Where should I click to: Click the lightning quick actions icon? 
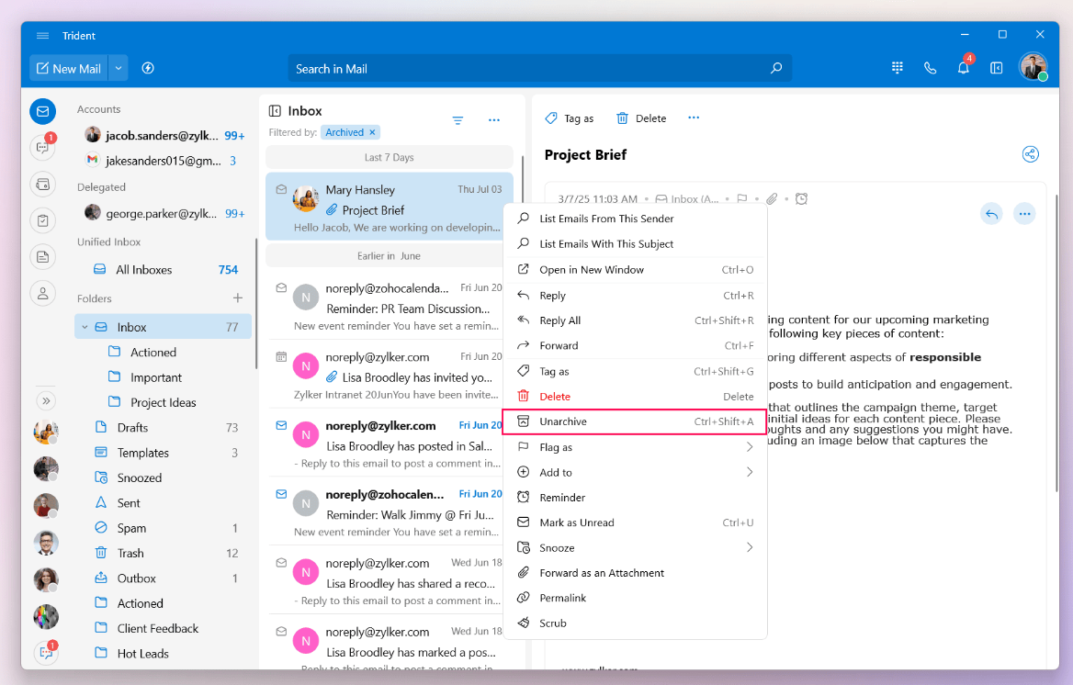148,69
